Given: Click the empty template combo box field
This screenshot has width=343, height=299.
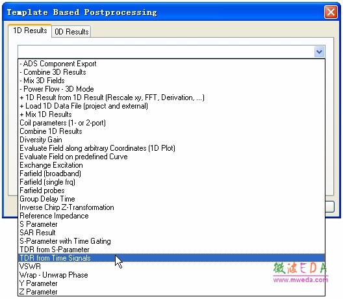Looking at the screenshot, I should (166, 52).
